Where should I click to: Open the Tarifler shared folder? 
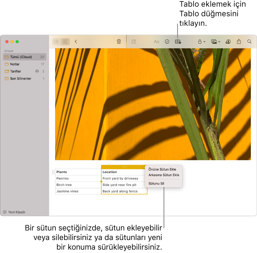point(25,71)
